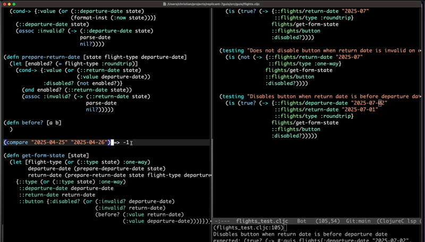Click the file proxy icon in title bar

[165, 4]
